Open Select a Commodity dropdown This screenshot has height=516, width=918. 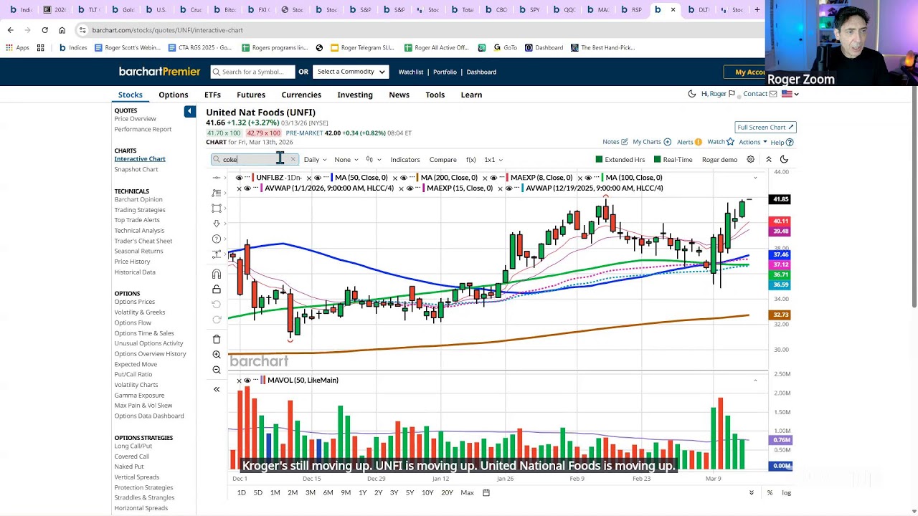pos(351,72)
